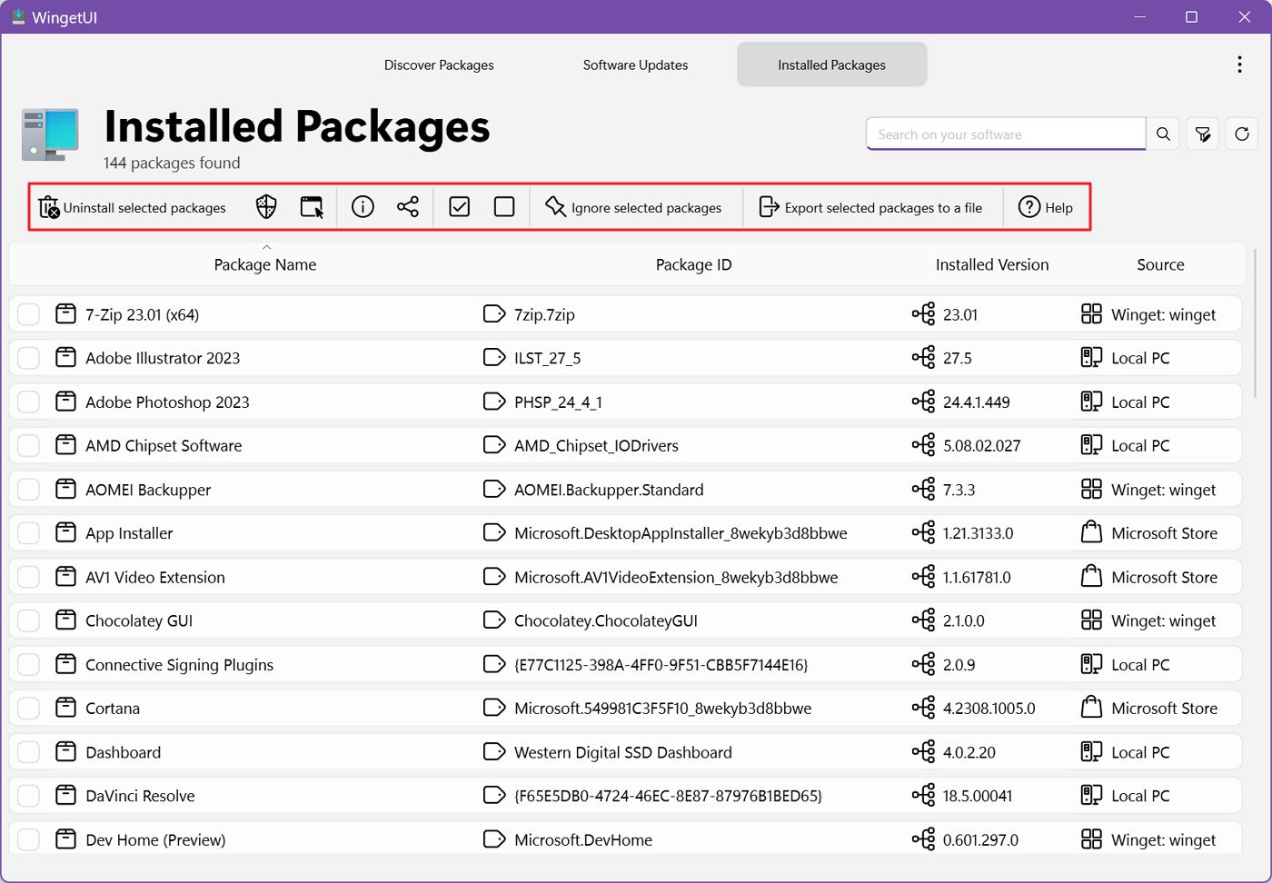Reload packages with refresh icon

coord(1242,134)
